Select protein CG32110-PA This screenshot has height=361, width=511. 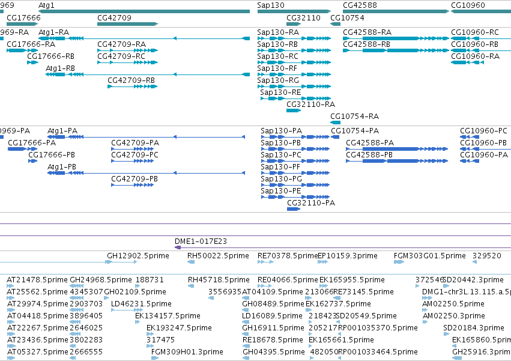click(294, 209)
